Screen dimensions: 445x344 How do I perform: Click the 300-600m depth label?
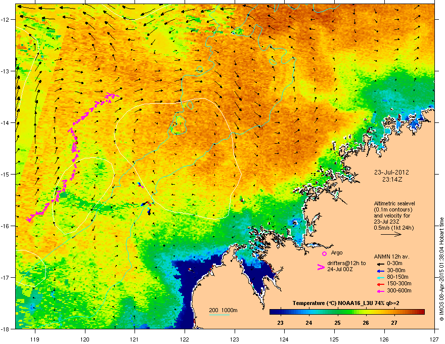click(399, 290)
